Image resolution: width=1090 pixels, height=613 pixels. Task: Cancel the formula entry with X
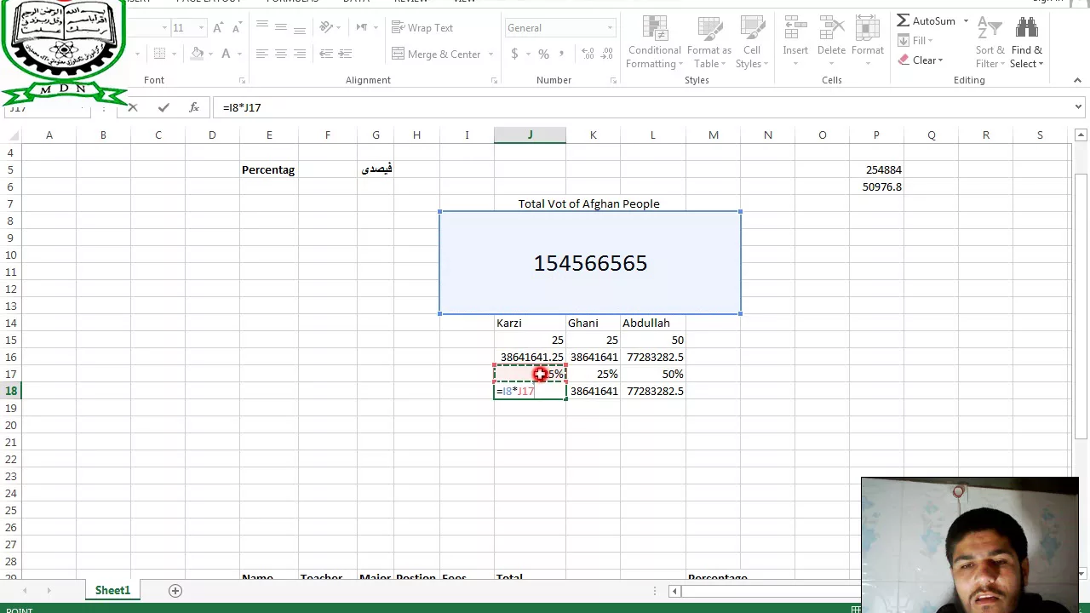click(133, 107)
